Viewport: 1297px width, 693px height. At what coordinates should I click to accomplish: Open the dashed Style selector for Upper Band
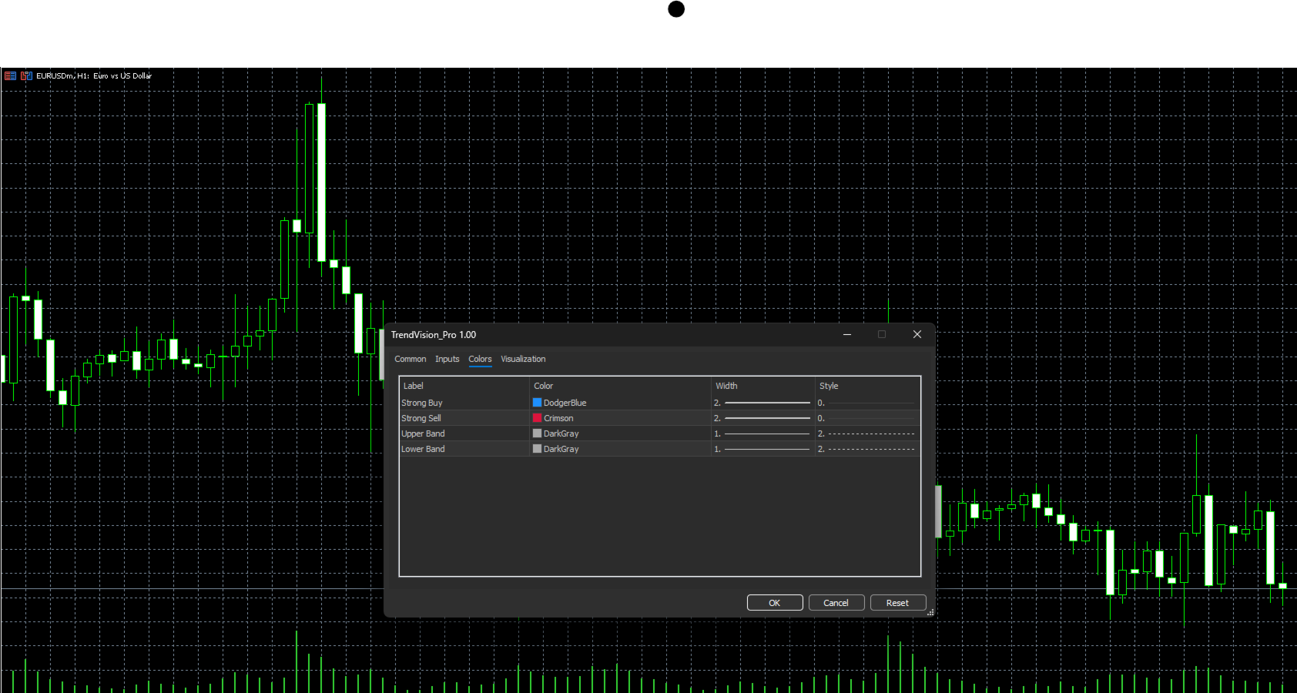click(867, 434)
